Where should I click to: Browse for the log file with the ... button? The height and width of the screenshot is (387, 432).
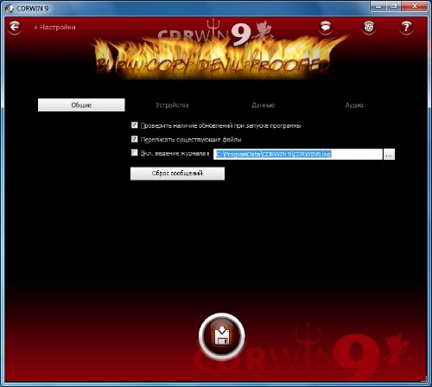tap(389, 155)
